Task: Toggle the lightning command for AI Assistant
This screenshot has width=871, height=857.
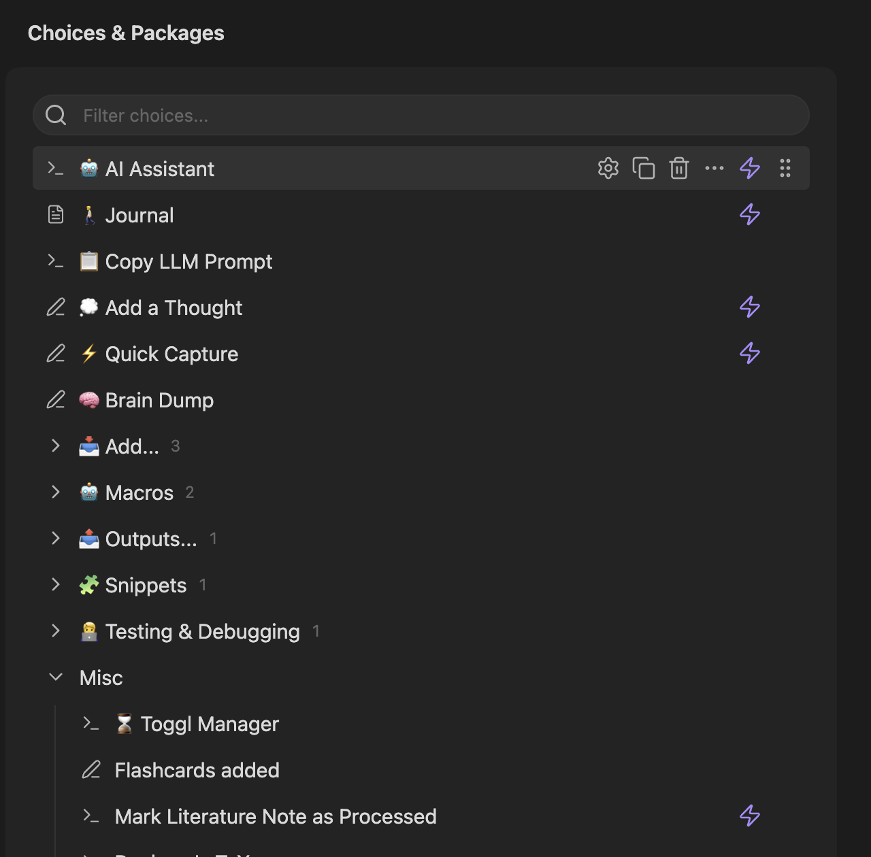Action: 749,168
